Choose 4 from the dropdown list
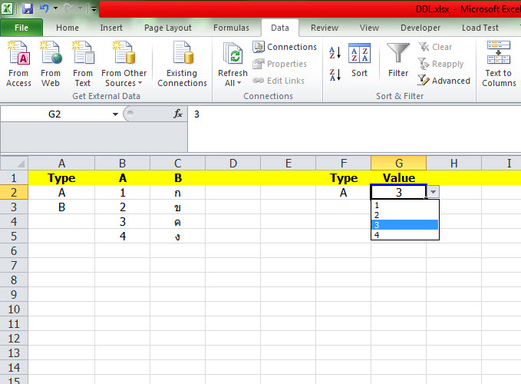521x384 pixels. pos(404,235)
